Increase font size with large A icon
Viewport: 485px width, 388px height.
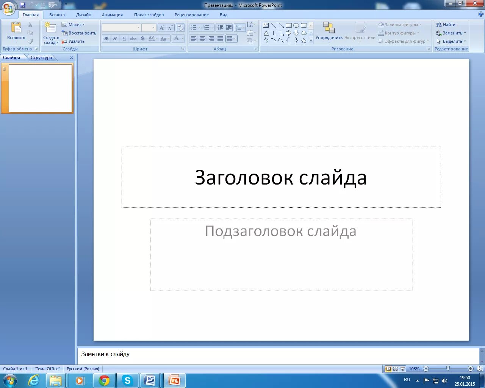[x=162, y=28]
